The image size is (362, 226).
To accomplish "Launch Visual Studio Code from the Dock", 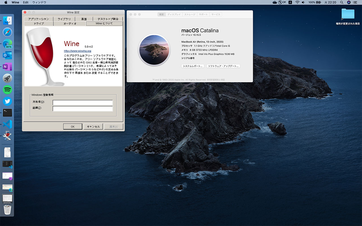I will tap(7, 124).
